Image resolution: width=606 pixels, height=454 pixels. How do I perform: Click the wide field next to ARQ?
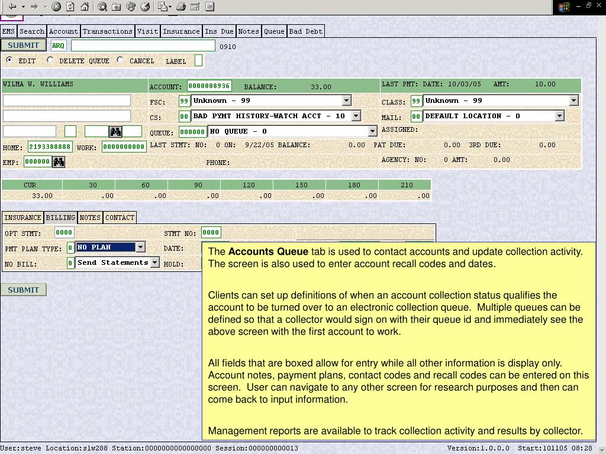pyautogui.click(x=143, y=46)
